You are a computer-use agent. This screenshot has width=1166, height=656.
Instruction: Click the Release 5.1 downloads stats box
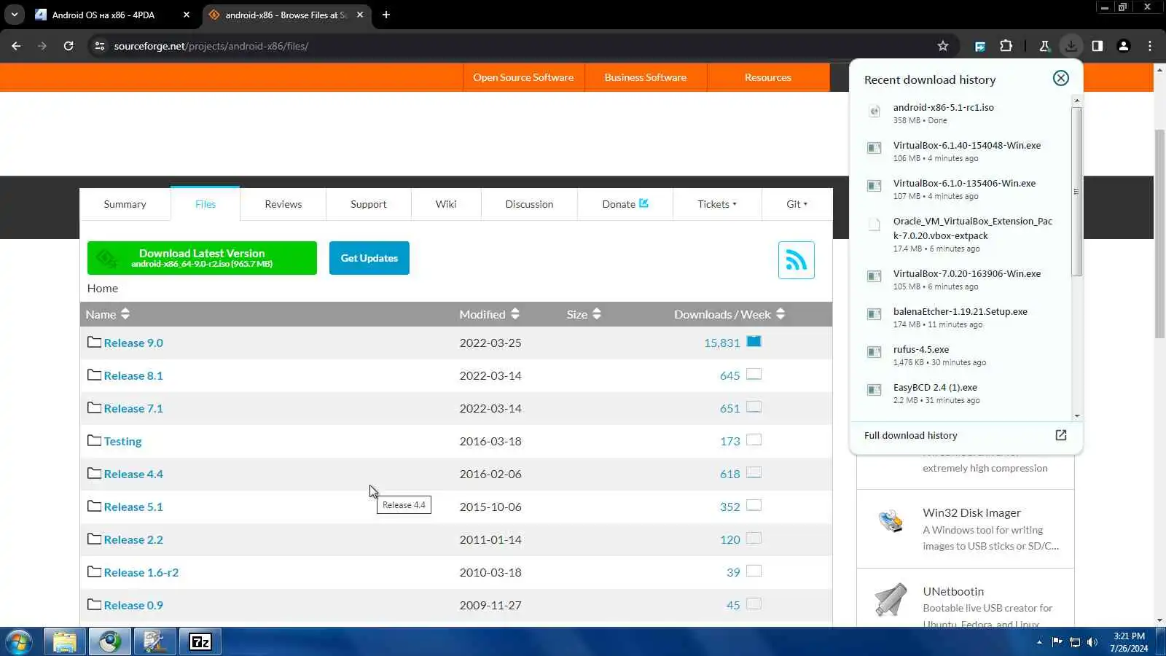click(754, 505)
